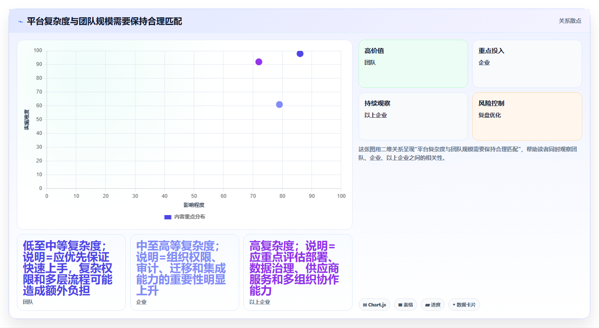Select the purple scatter point near 92
Image resolution: width=599 pixels, height=328 pixels.
[259, 62]
